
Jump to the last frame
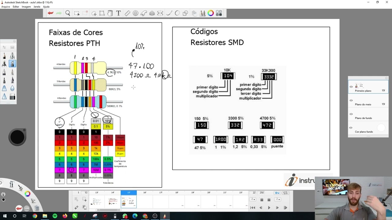(x=285, y=208)
